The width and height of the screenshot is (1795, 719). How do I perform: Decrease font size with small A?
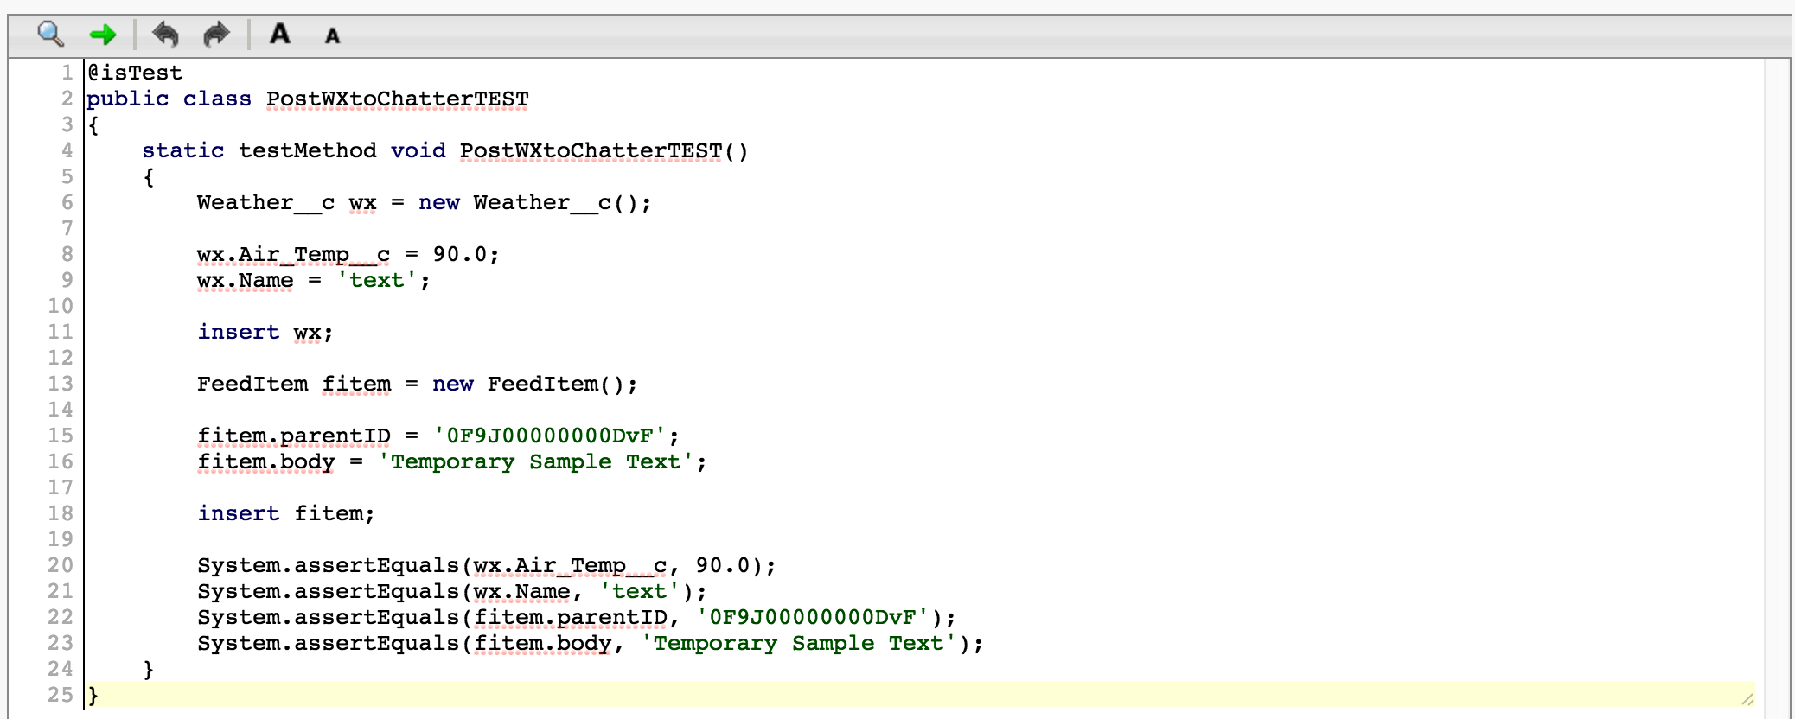pyautogui.click(x=332, y=36)
